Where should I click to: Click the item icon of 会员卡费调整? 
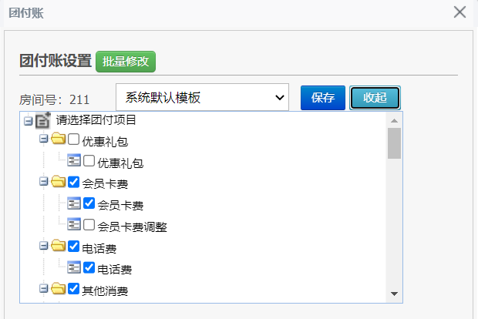pyautogui.click(x=74, y=224)
